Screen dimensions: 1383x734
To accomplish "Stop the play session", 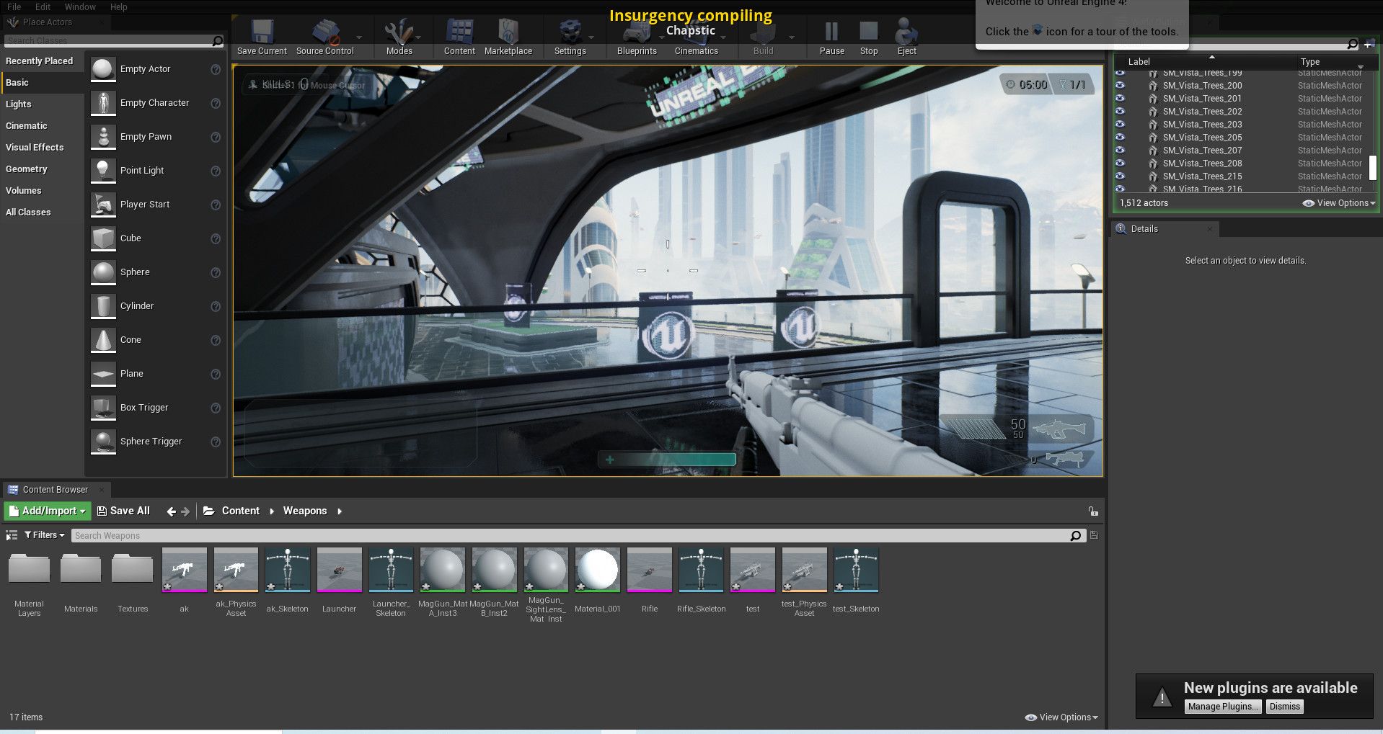I will tap(869, 32).
